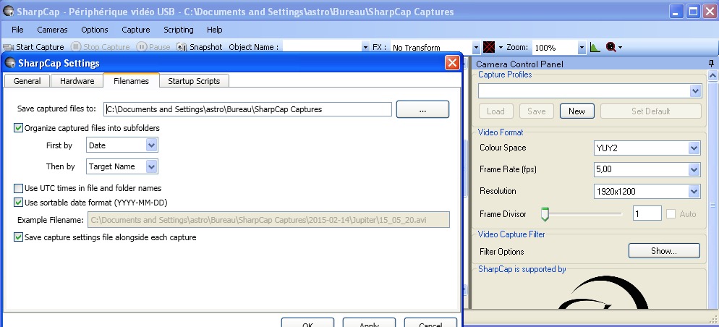Click the Cancel button in Settings
This screenshot has width=719, height=327.
click(x=430, y=322)
